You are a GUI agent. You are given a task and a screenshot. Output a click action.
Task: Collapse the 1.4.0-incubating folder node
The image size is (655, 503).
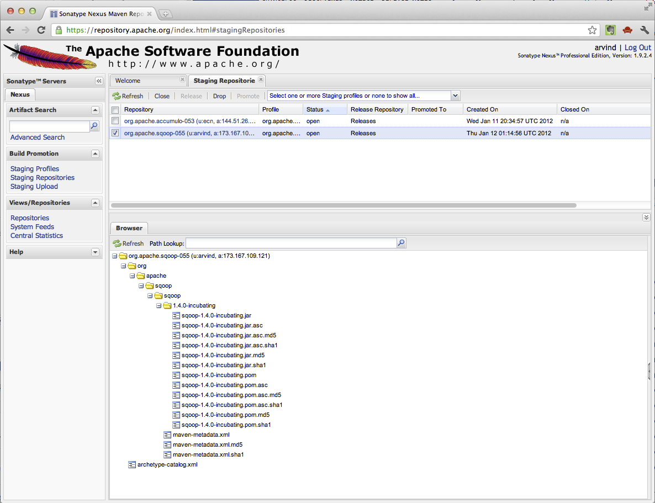pos(159,306)
